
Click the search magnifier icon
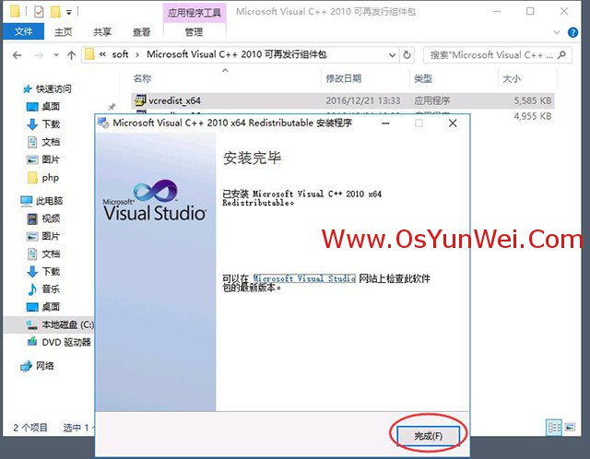click(x=561, y=55)
